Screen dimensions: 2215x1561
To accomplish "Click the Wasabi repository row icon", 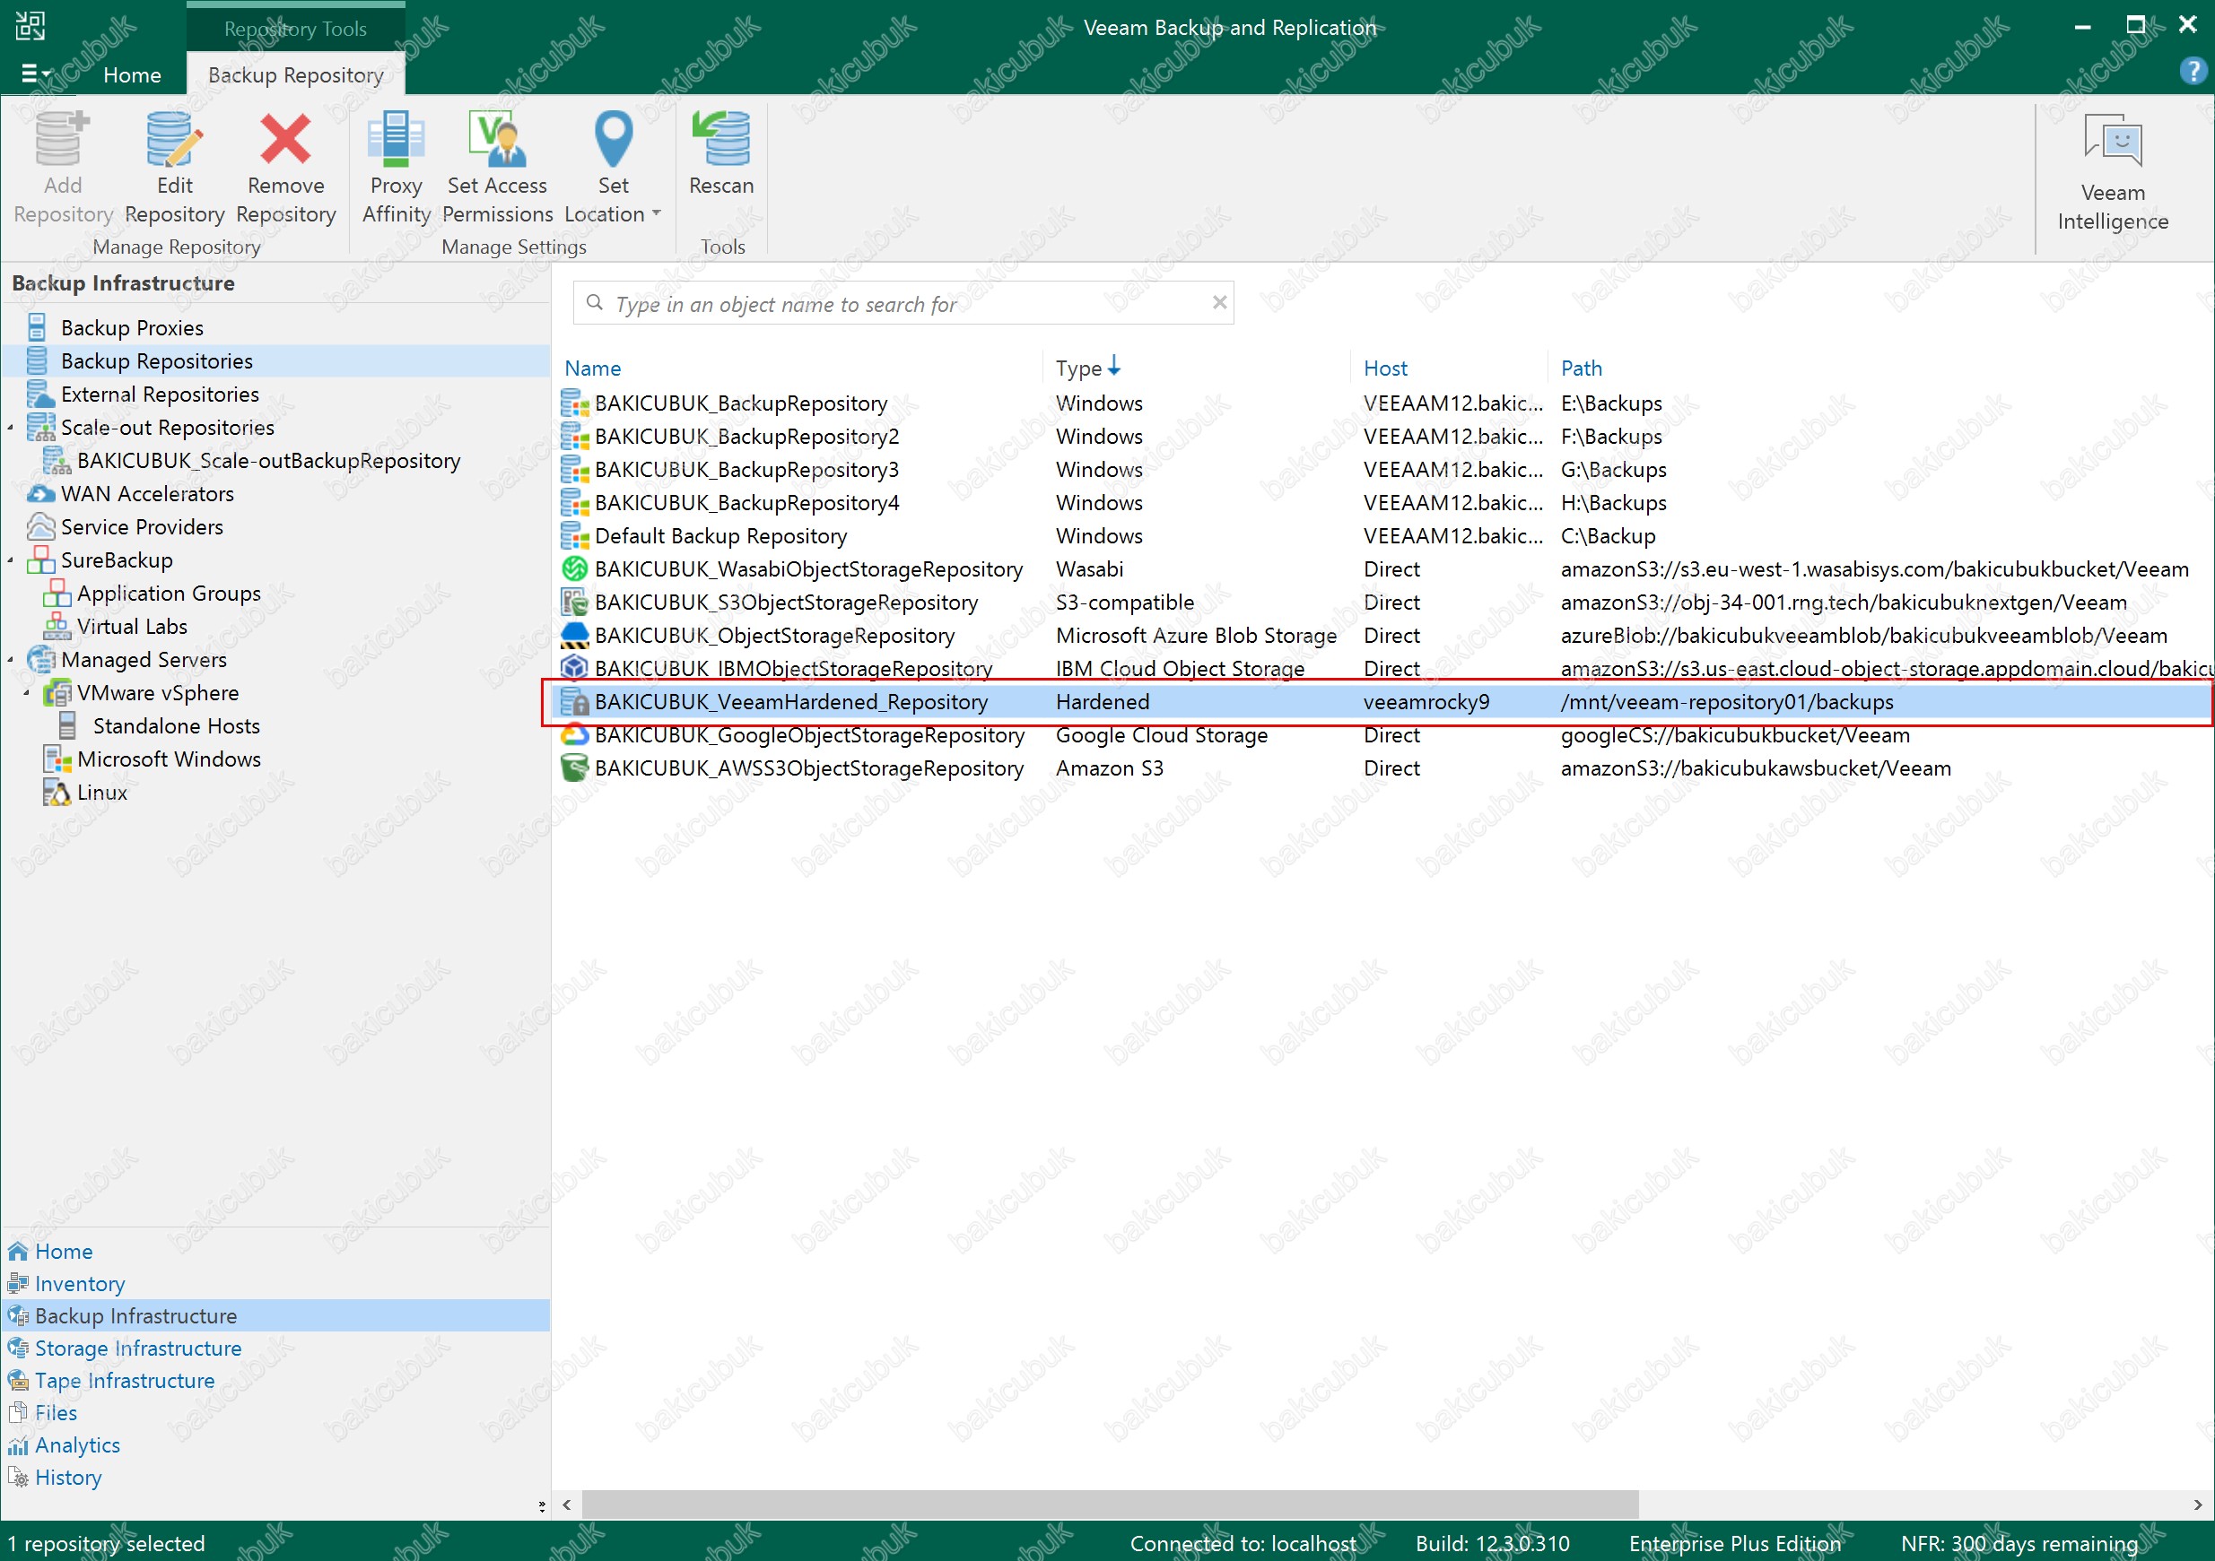I will coord(575,568).
